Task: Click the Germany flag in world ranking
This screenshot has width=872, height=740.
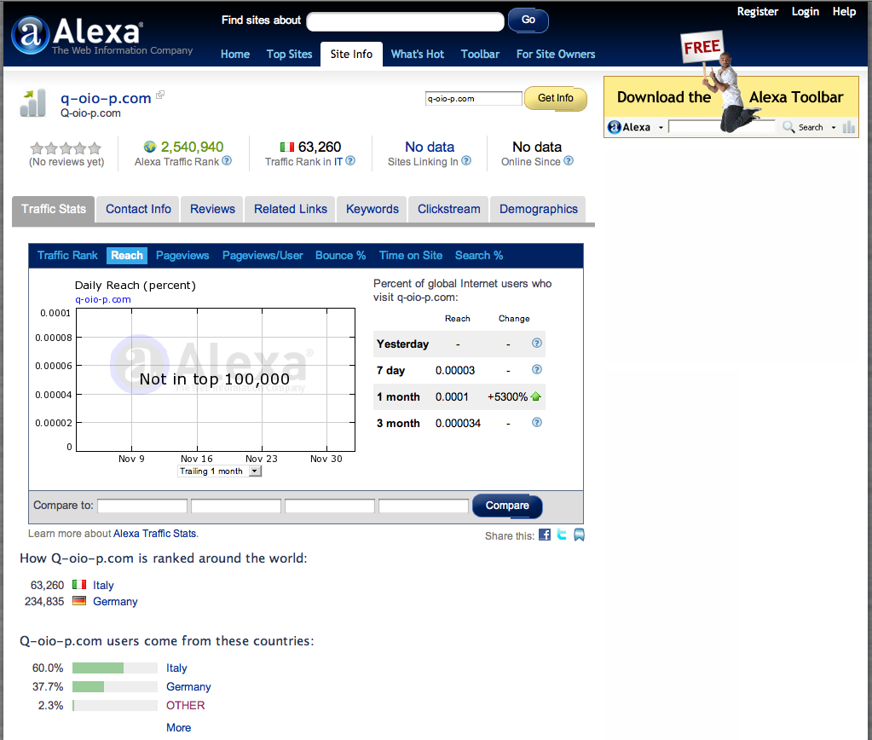Action: click(79, 601)
